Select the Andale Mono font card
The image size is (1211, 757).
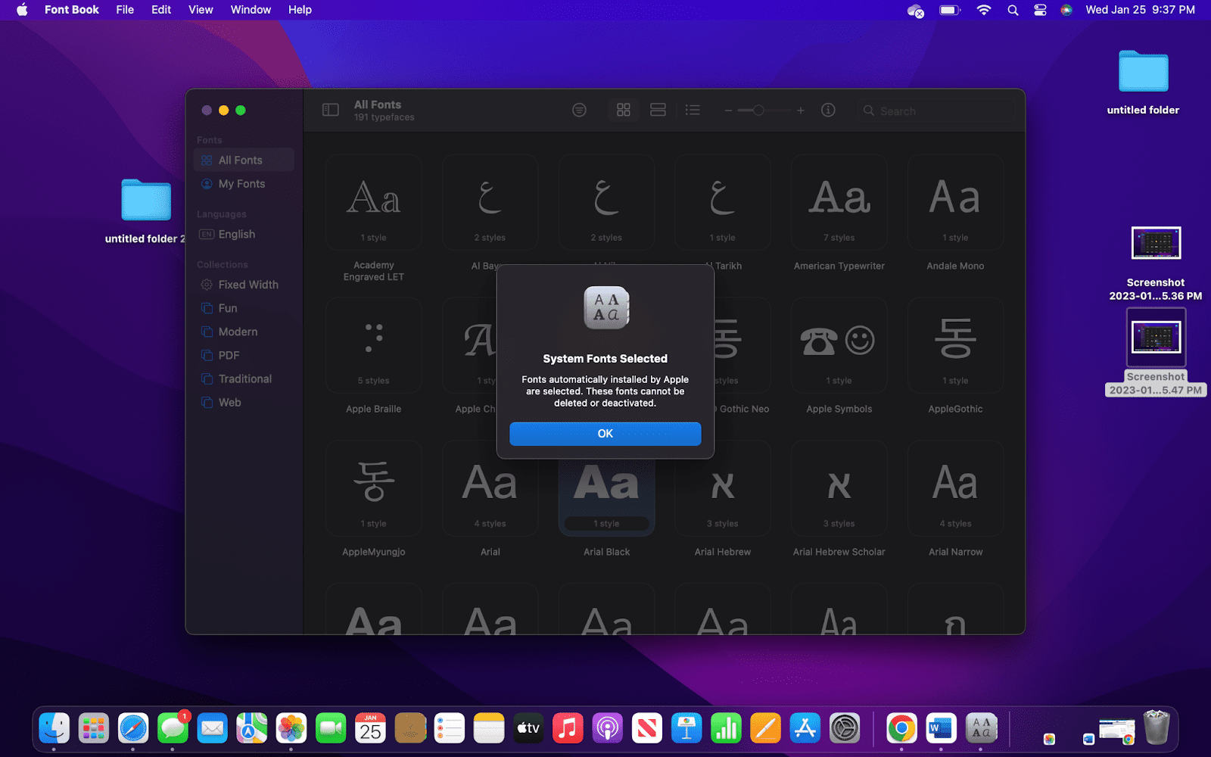click(956, 203)
